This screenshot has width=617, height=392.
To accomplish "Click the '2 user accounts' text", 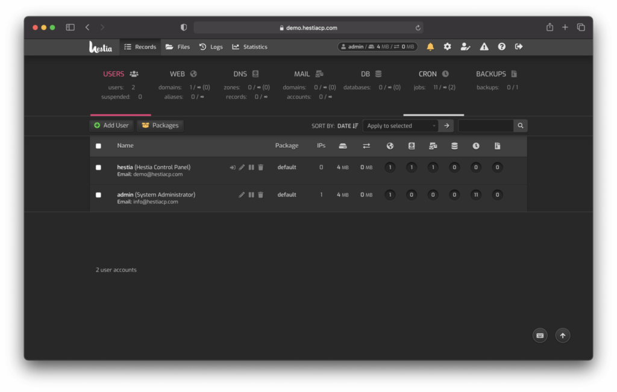I will [116, 270].
